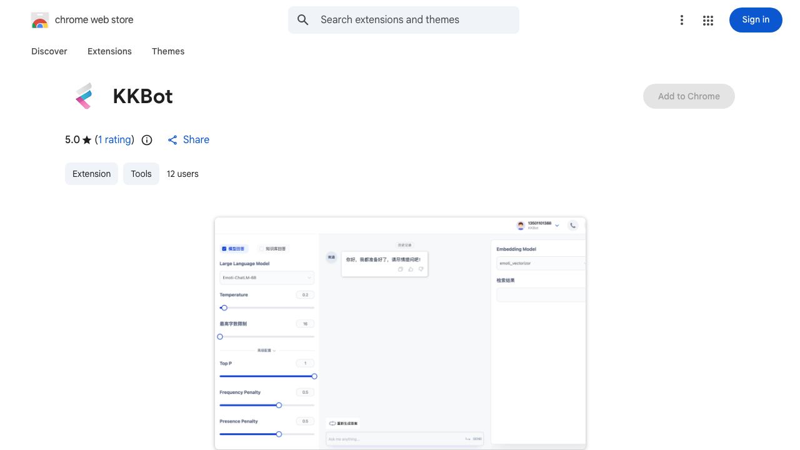Viewport: 800px width, 450px height.
Task: Select the Extension category chip
Action: click(91, 174)
